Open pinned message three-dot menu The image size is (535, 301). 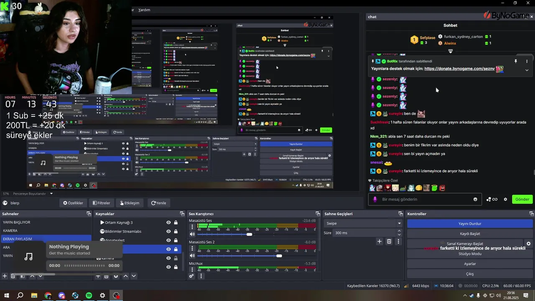coord(527,61)
